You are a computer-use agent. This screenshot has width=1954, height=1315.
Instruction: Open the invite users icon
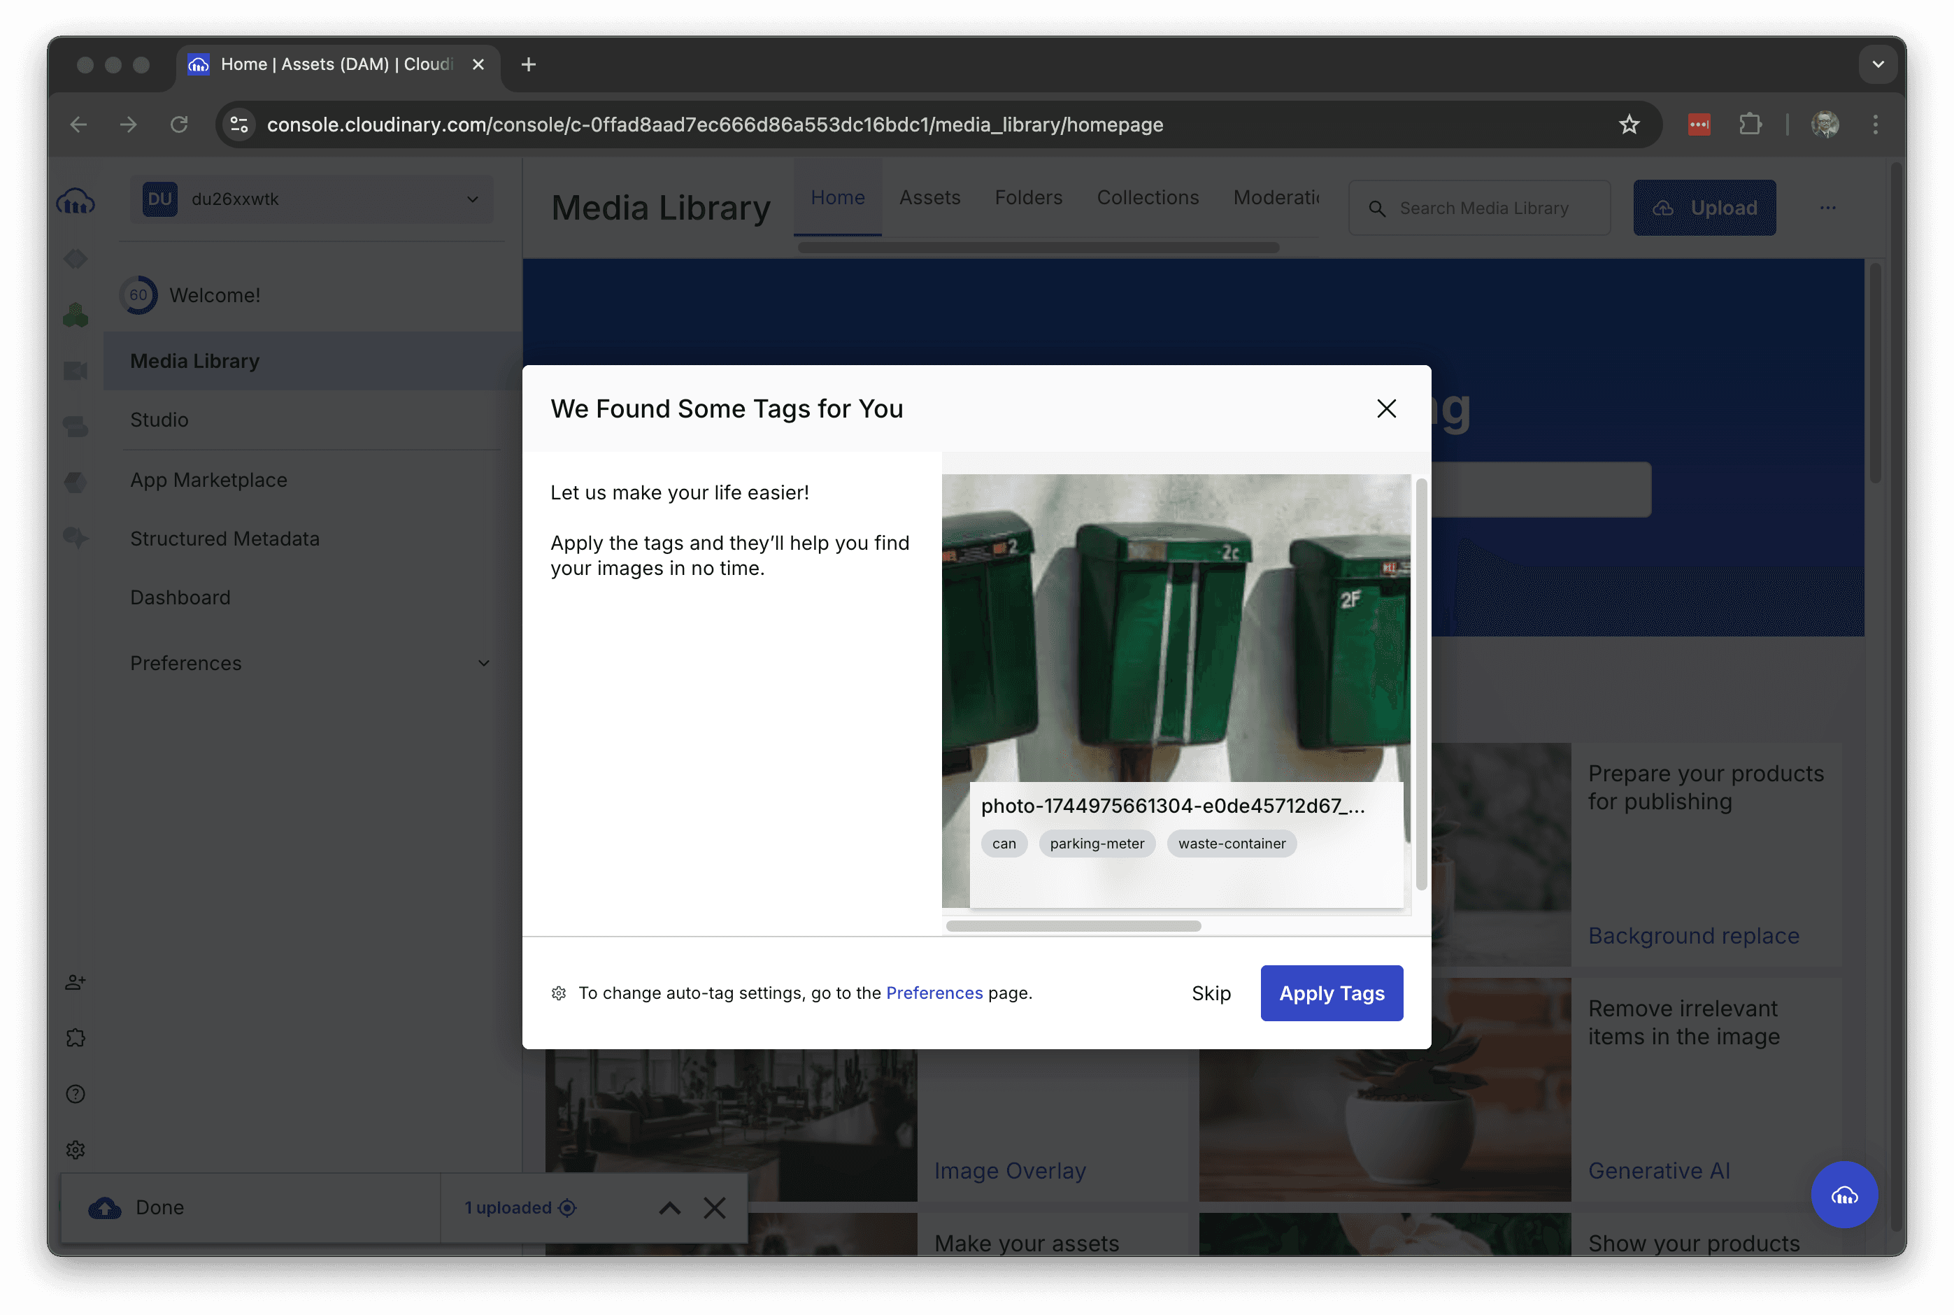(x=76, y=982)
